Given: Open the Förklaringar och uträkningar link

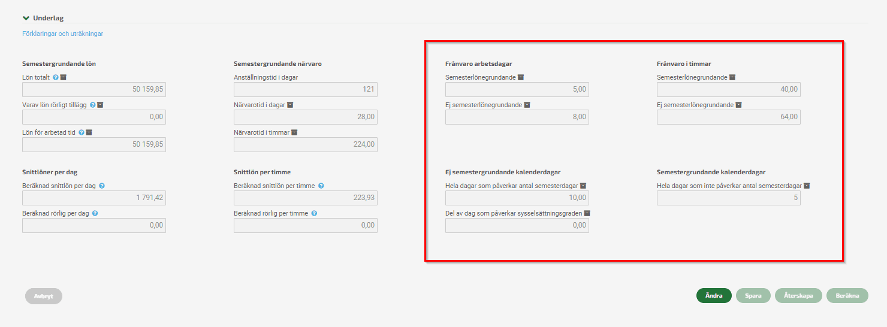Looking at the screenshot, I should pos(63,34).
